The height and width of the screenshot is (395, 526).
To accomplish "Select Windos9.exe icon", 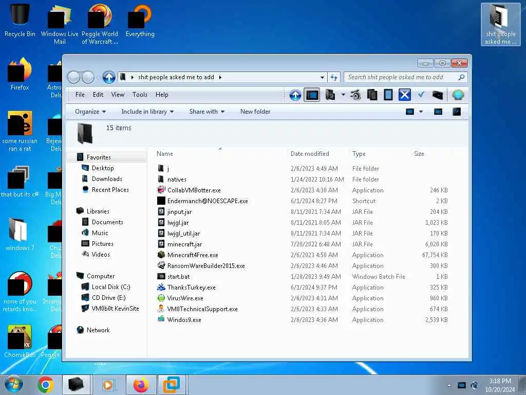I will coord(161,319).
